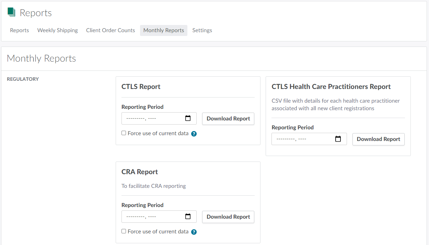
Task: Open the Settings tab
Action: click(x=202, y=30)
